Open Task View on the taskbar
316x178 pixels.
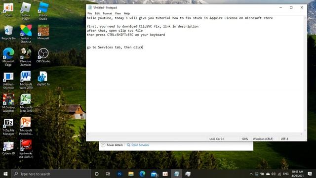108,174
